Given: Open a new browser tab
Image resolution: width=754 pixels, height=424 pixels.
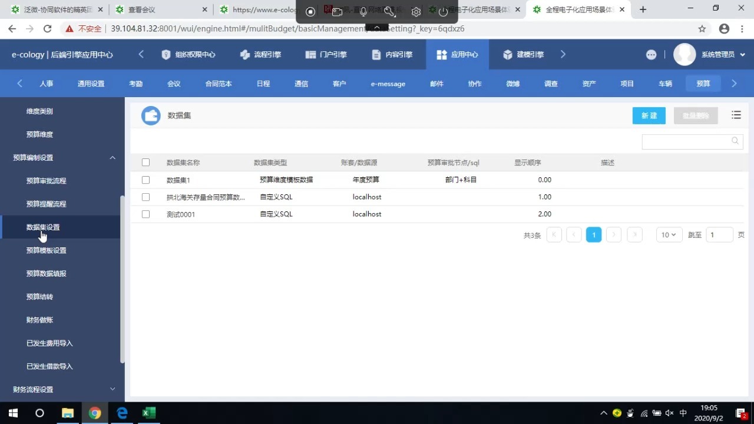Looking at the screenshot, I should 643,9.
